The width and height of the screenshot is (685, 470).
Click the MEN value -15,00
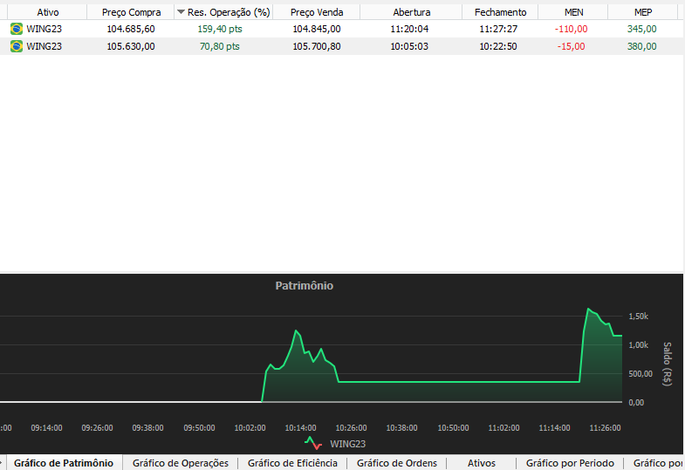pyautogui.click(x=571, y=46)
